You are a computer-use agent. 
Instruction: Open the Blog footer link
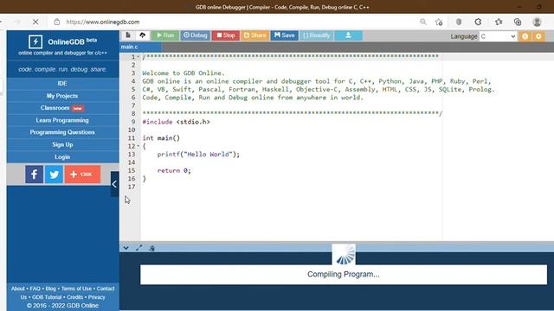coord(51,289)
